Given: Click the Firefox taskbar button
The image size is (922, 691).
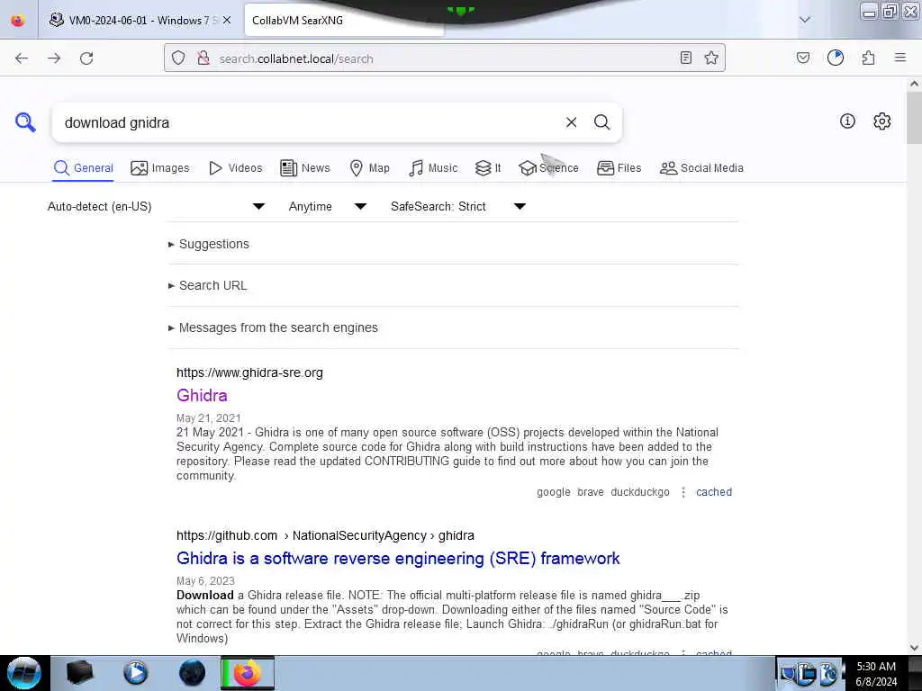Looking at the screenshot, I should (248, 673).
